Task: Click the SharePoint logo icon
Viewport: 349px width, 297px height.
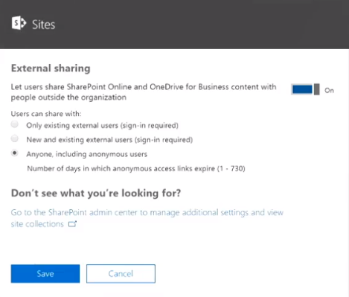Action: (x=19, y=23)
